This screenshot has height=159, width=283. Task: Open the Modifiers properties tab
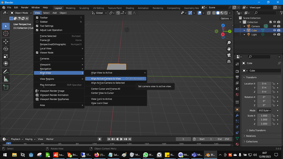[x=237, y=115]
